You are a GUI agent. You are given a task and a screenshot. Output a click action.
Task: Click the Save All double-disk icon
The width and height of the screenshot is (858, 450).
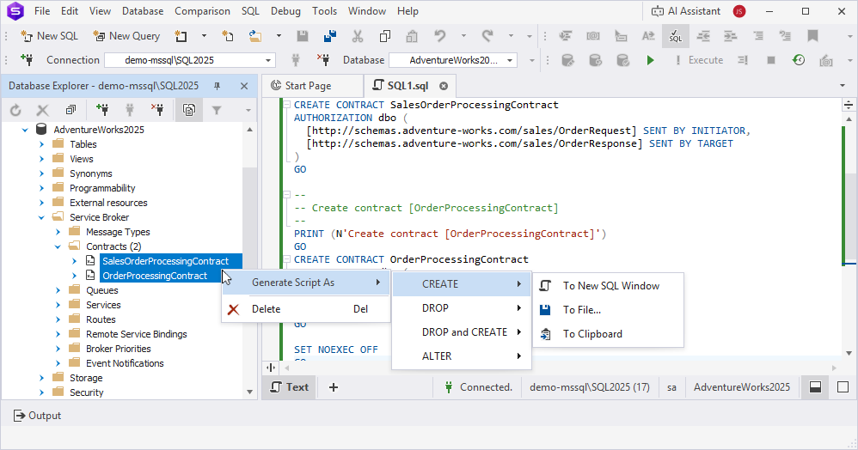coord(330,36)
